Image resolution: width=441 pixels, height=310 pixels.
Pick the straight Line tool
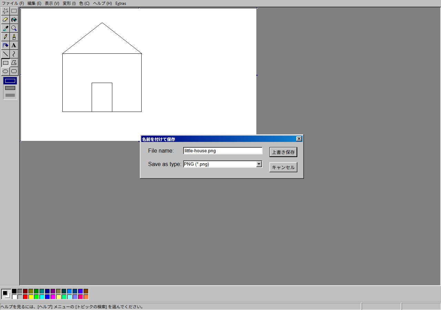point(6,54)
